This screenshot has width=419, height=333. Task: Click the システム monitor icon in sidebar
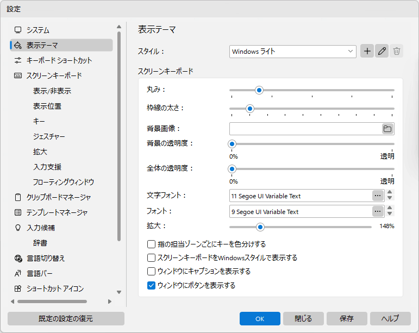[x=18, y=30]
